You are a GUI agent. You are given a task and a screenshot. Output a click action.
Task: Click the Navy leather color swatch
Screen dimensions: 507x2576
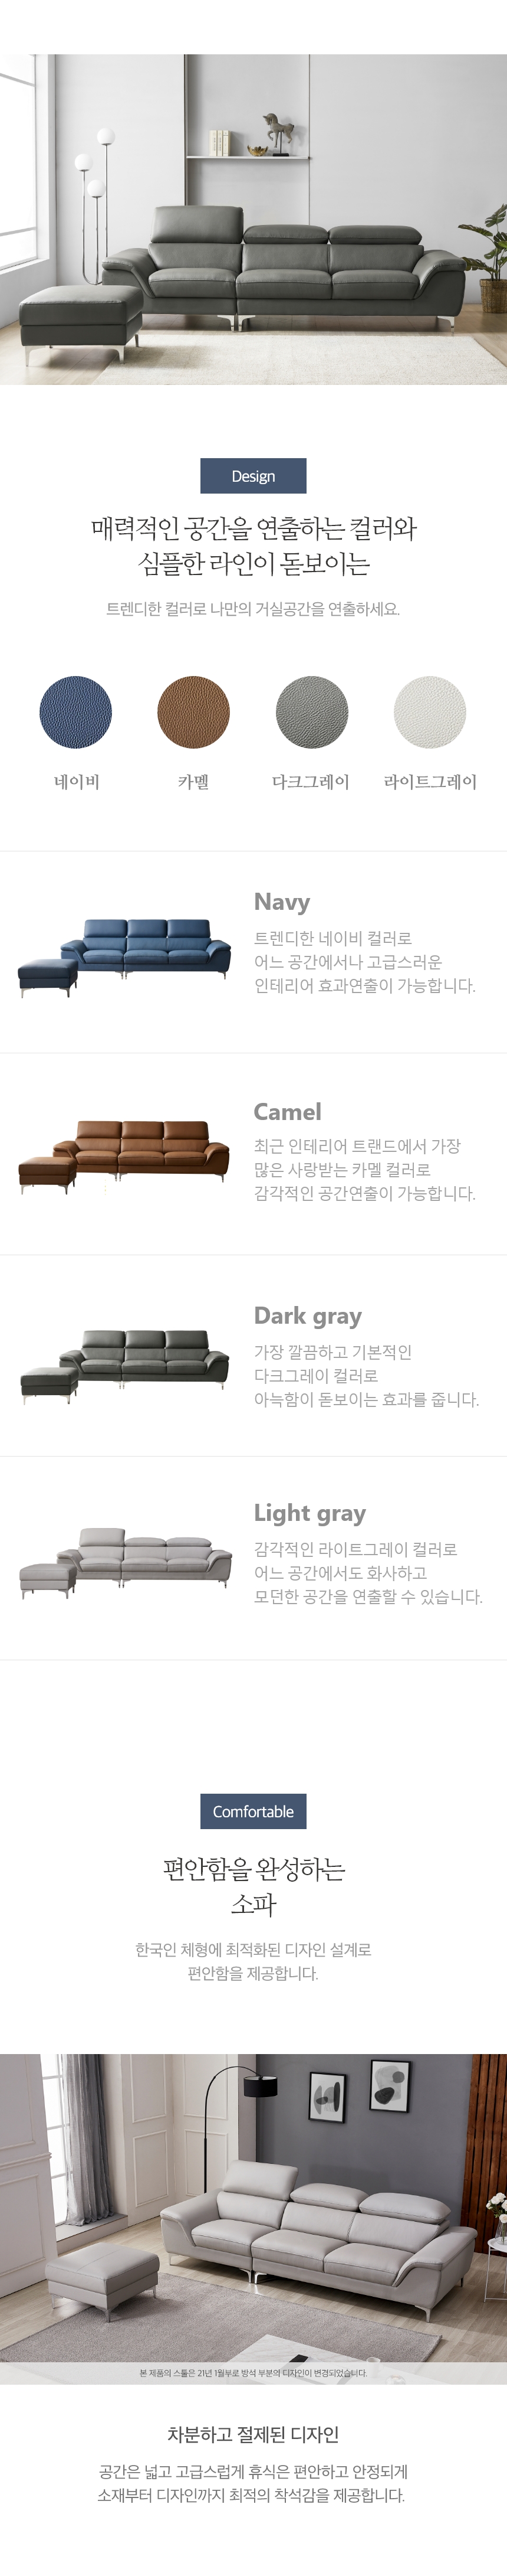click(76, 712)
